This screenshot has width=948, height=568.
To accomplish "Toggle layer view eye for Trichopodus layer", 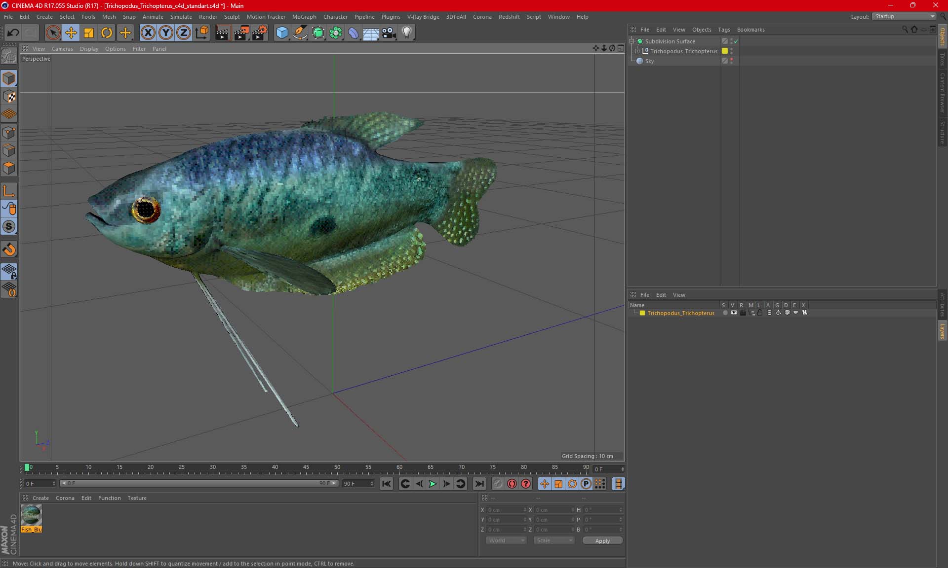I will pyautogui.click(x=734, y=313).
